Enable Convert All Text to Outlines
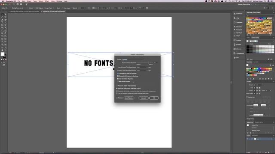 pyautogui.click(x=118, y=74)
